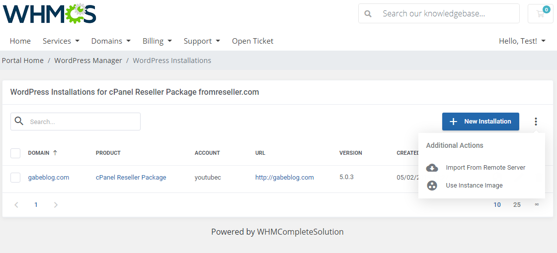The image size is (557, 253).
Task: Go to the next page arrow
Action: [x=56, y=205]
